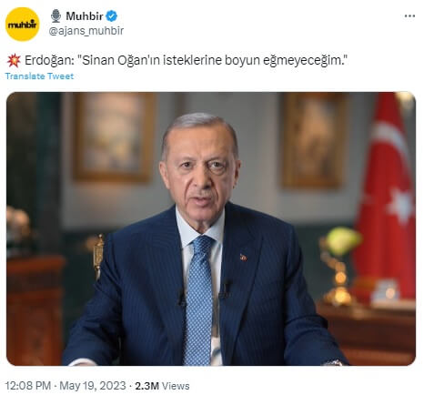Open the three-dot more options menu
The height and width of the screenshot is (395, 424).
click(x=409, y=16)
